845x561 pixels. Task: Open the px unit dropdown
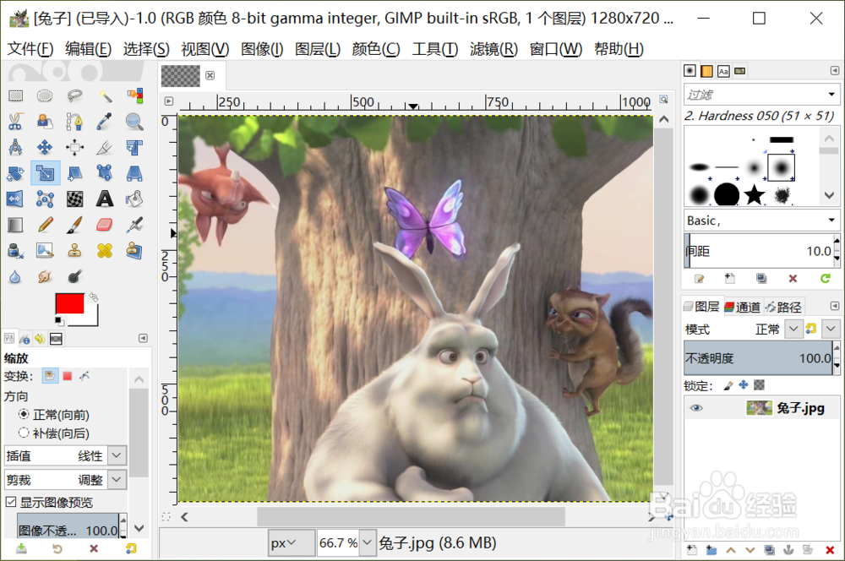click(x=291, y=542)
